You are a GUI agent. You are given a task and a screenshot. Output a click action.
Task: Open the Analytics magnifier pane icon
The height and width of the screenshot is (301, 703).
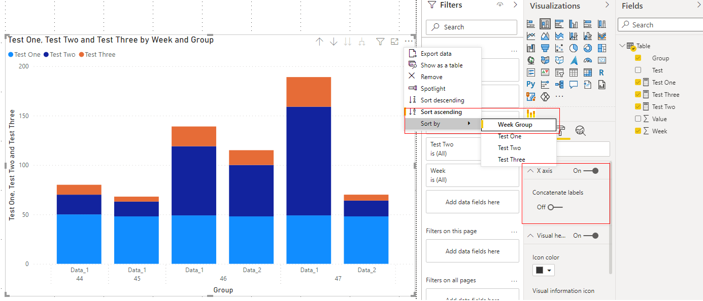(x=581, y=131)
